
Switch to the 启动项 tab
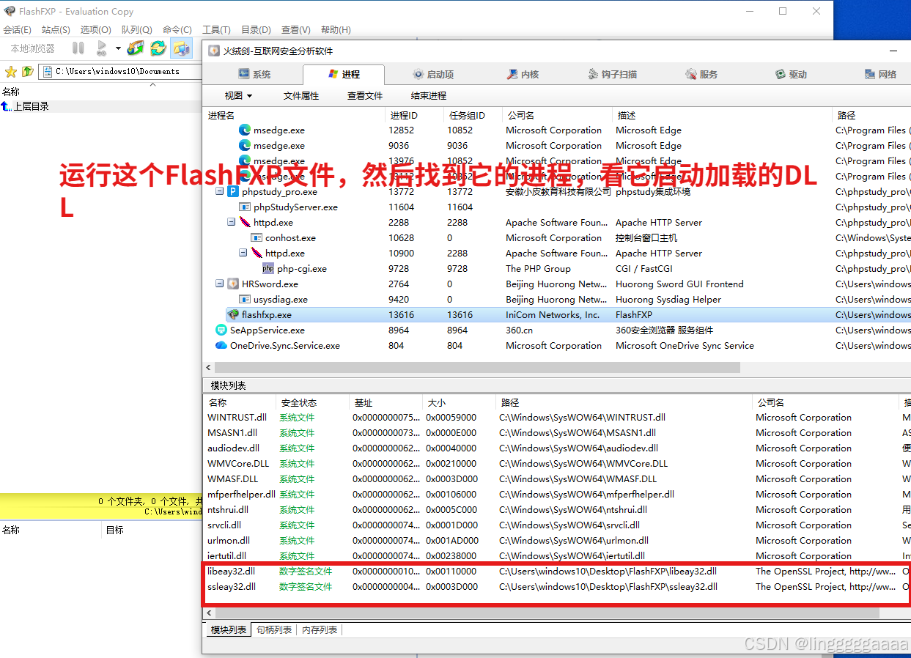(x=433, y=74)
